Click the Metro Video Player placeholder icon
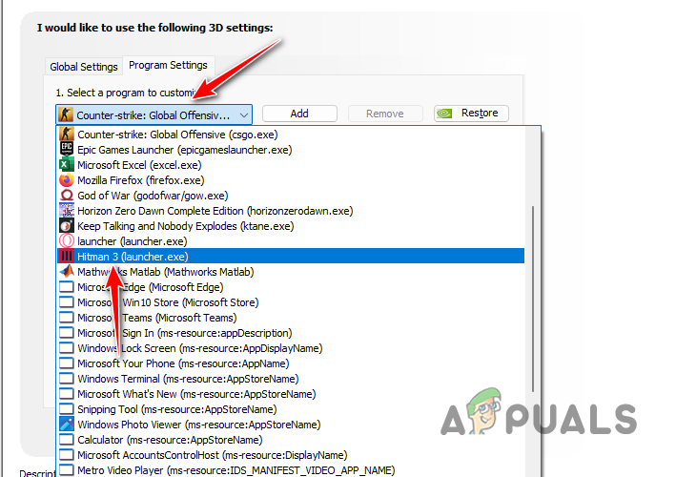This screenshot has width=676, height=477. [67, 470]
